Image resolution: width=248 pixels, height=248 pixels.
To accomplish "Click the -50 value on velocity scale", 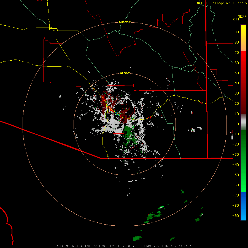I will coord(236,175).
